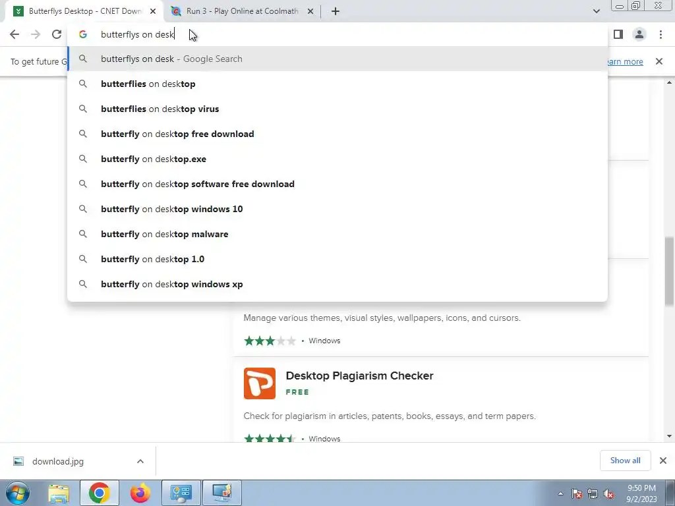Dismiss the infobar with its X
Image resolution: width=675 pixels, height=506 pixels.
(659, 61)
